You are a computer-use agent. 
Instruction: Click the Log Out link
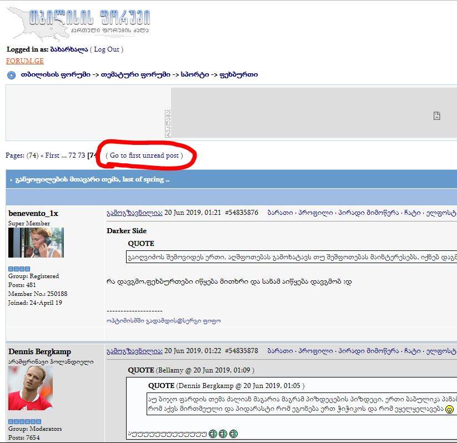coord(107,49)
